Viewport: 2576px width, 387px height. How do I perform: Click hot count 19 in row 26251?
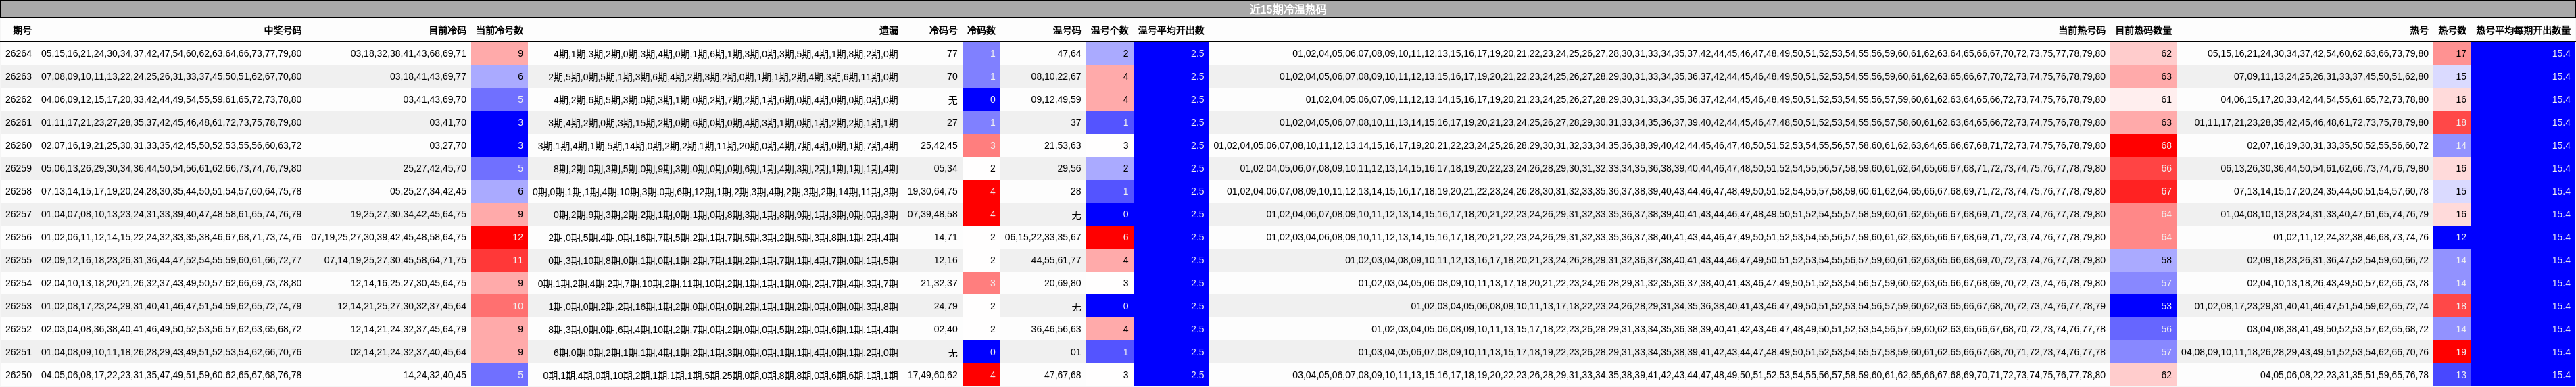click(2452, 353)
